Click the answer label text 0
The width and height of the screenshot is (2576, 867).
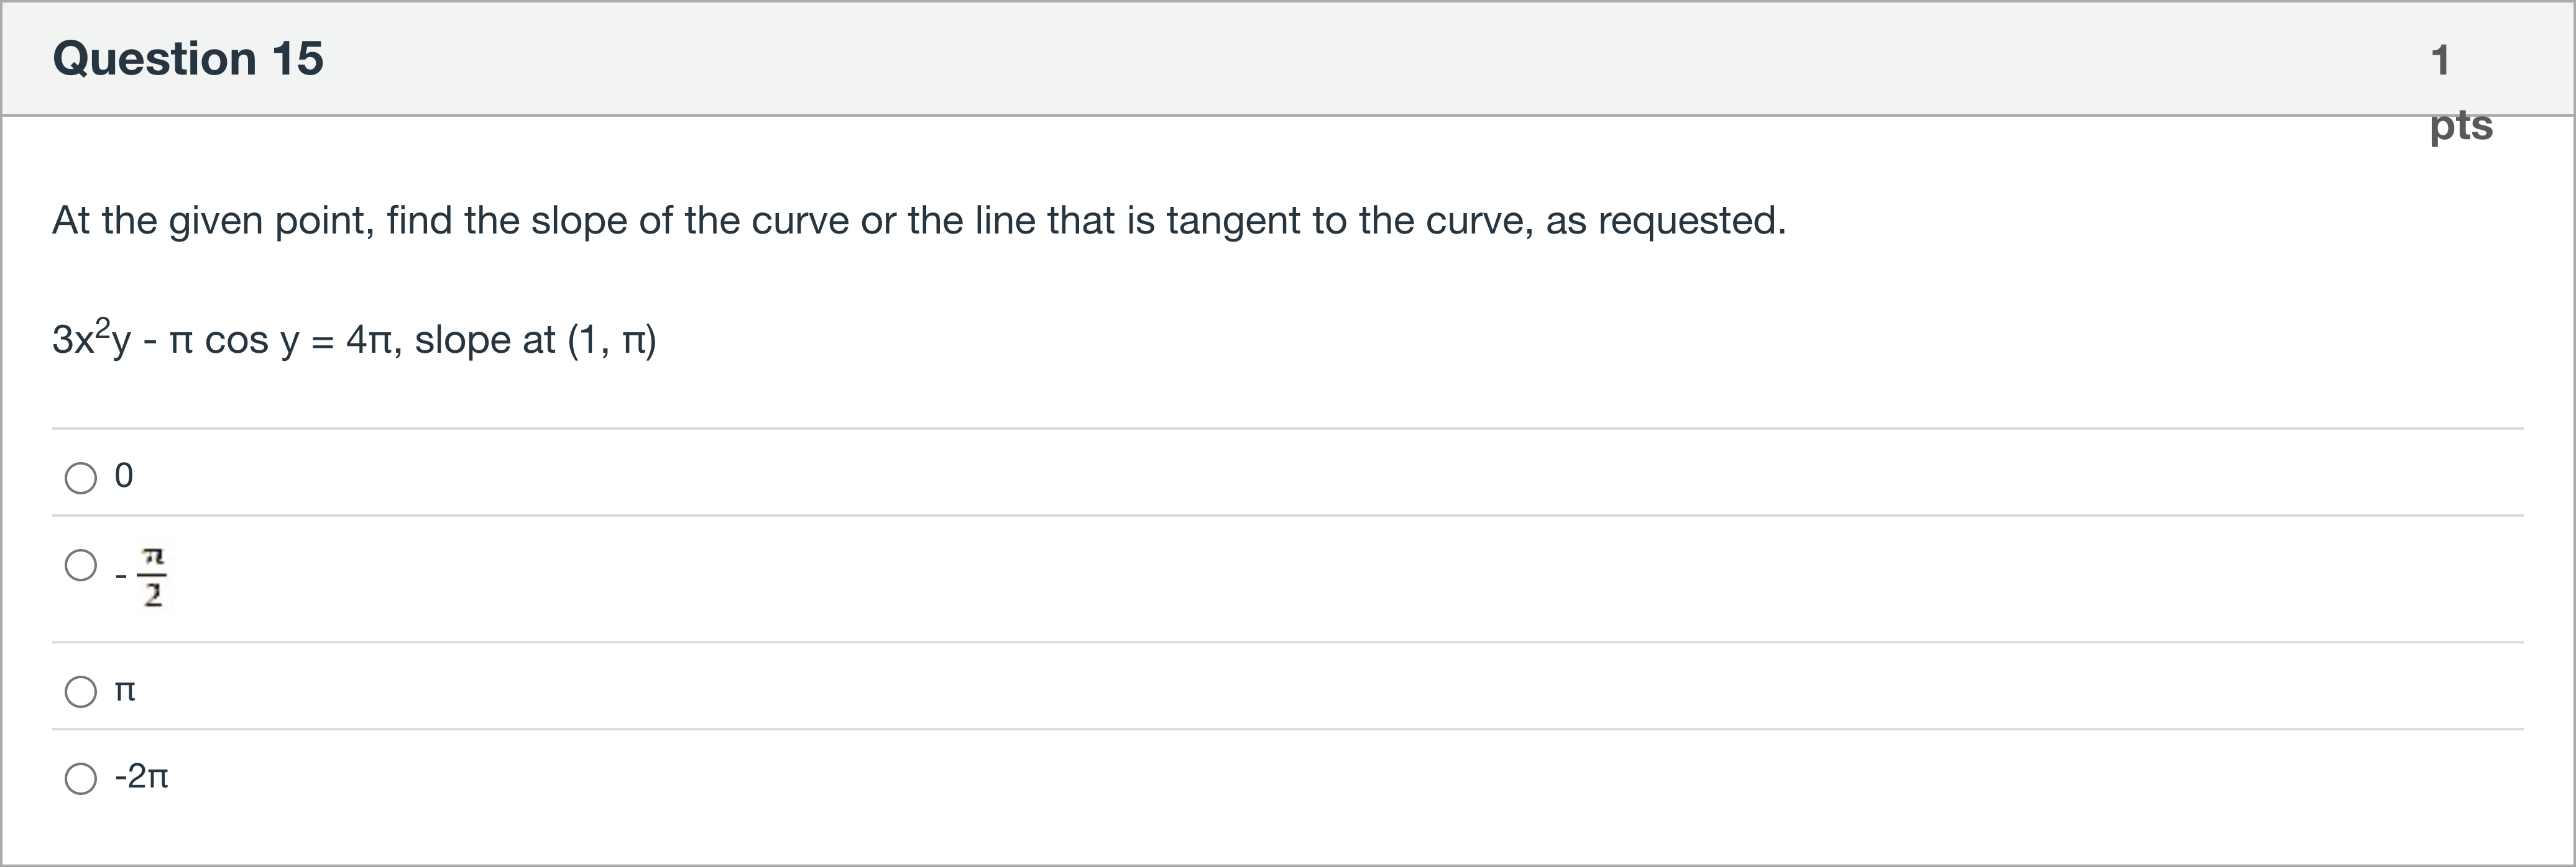(123, 478)
